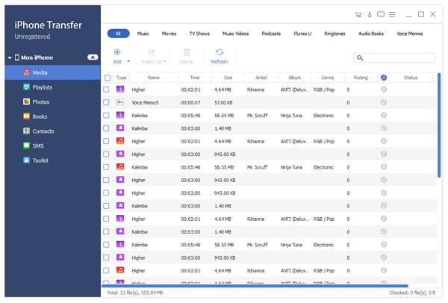448x303 pixels.
Task: Sort by Type column header
Action: tap(122, 78)
